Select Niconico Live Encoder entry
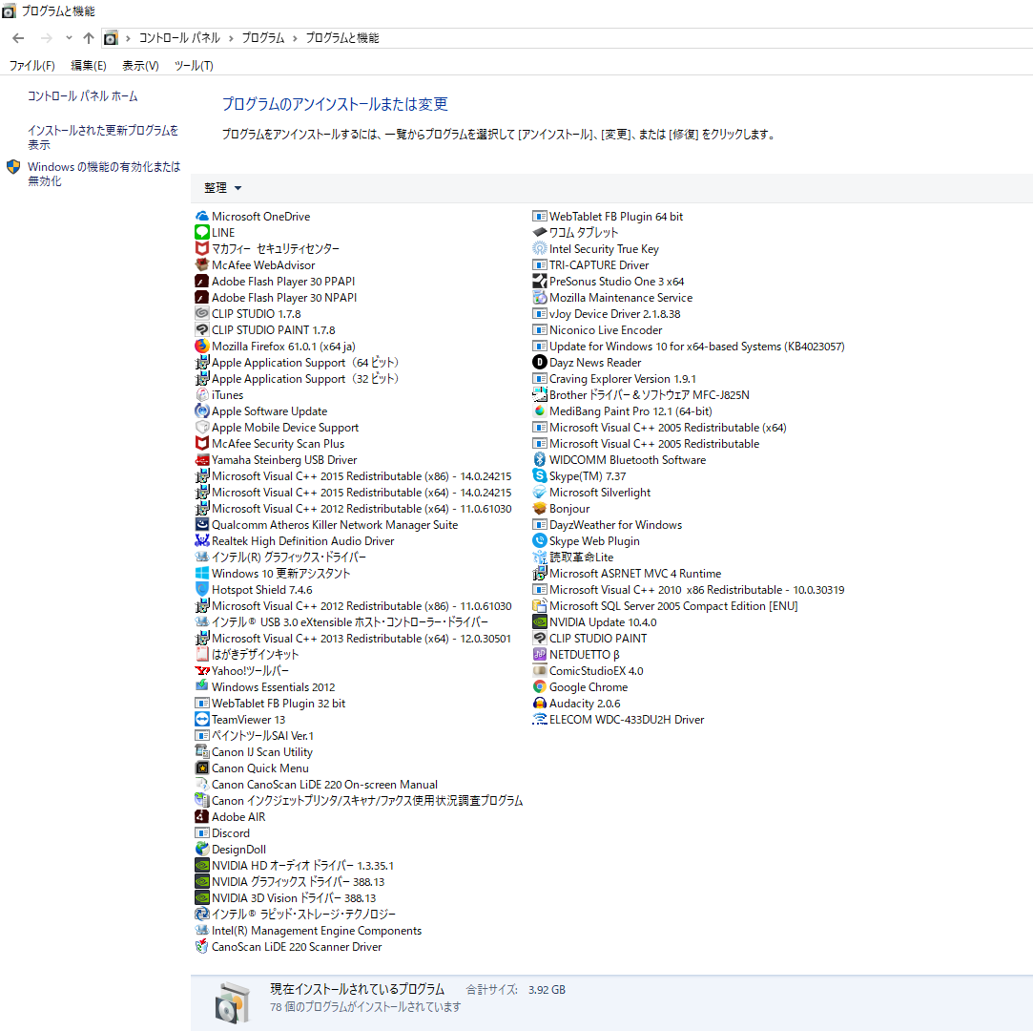The height and width of the screenshot is (1031, 1033). click(597, 330)
